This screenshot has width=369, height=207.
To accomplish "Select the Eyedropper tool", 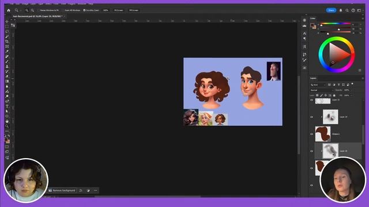I will 7,51.
